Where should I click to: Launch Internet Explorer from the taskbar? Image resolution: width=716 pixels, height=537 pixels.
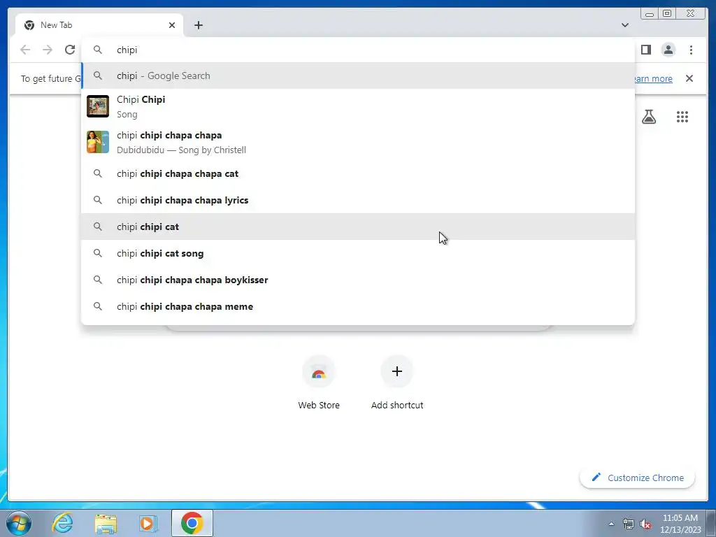pyautogui.click(x=62, y=523)
